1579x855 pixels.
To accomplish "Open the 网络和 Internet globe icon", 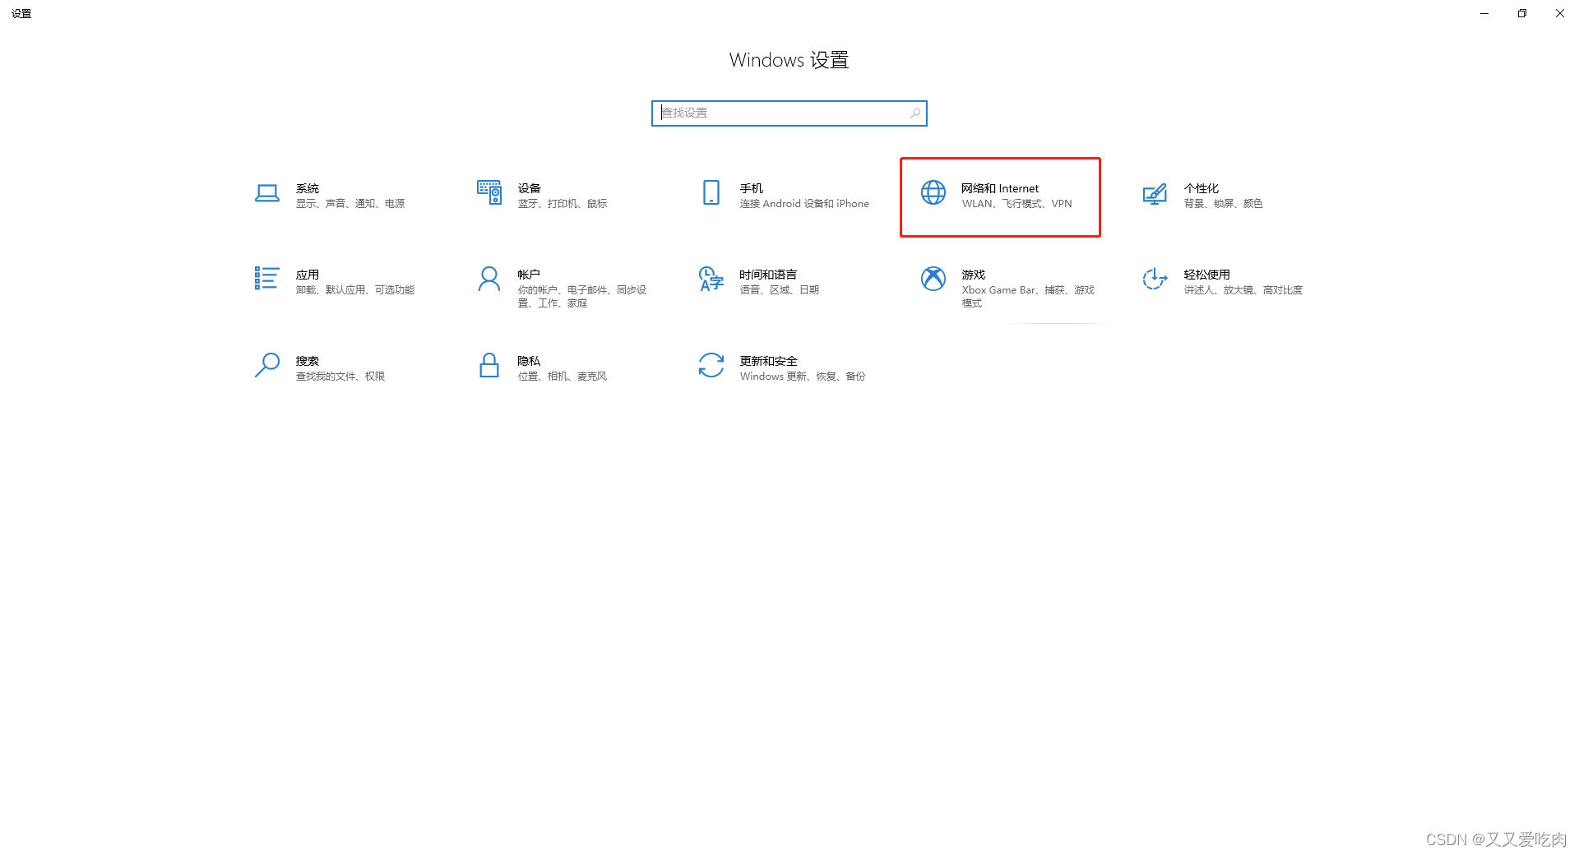I will (x=933, y=192).
